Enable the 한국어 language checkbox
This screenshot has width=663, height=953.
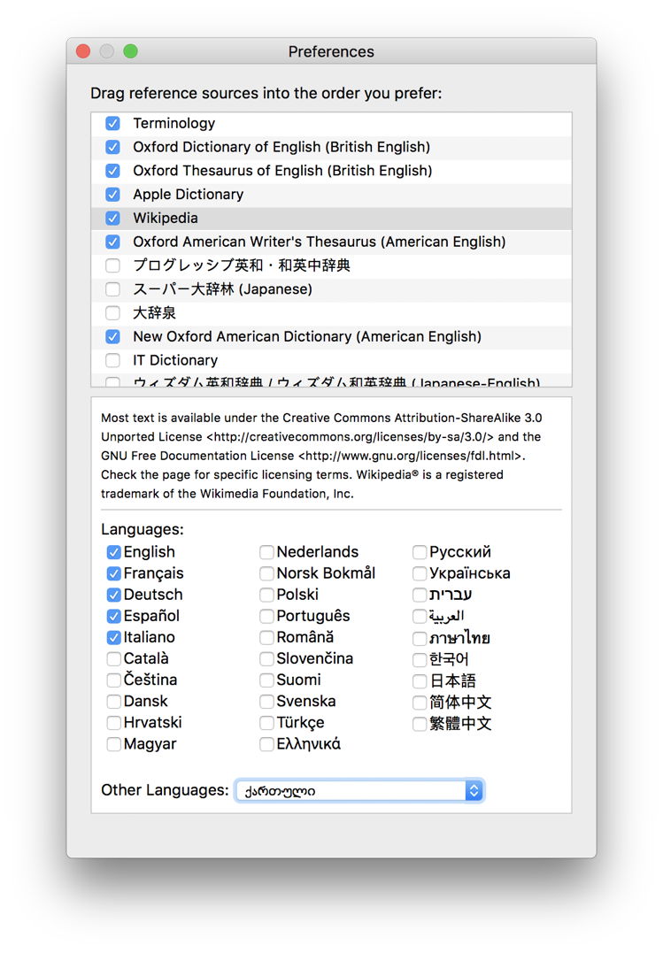pos(420,659)
